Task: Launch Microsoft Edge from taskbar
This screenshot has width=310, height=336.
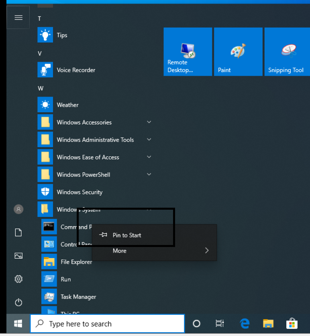Action: click(245, 324)
